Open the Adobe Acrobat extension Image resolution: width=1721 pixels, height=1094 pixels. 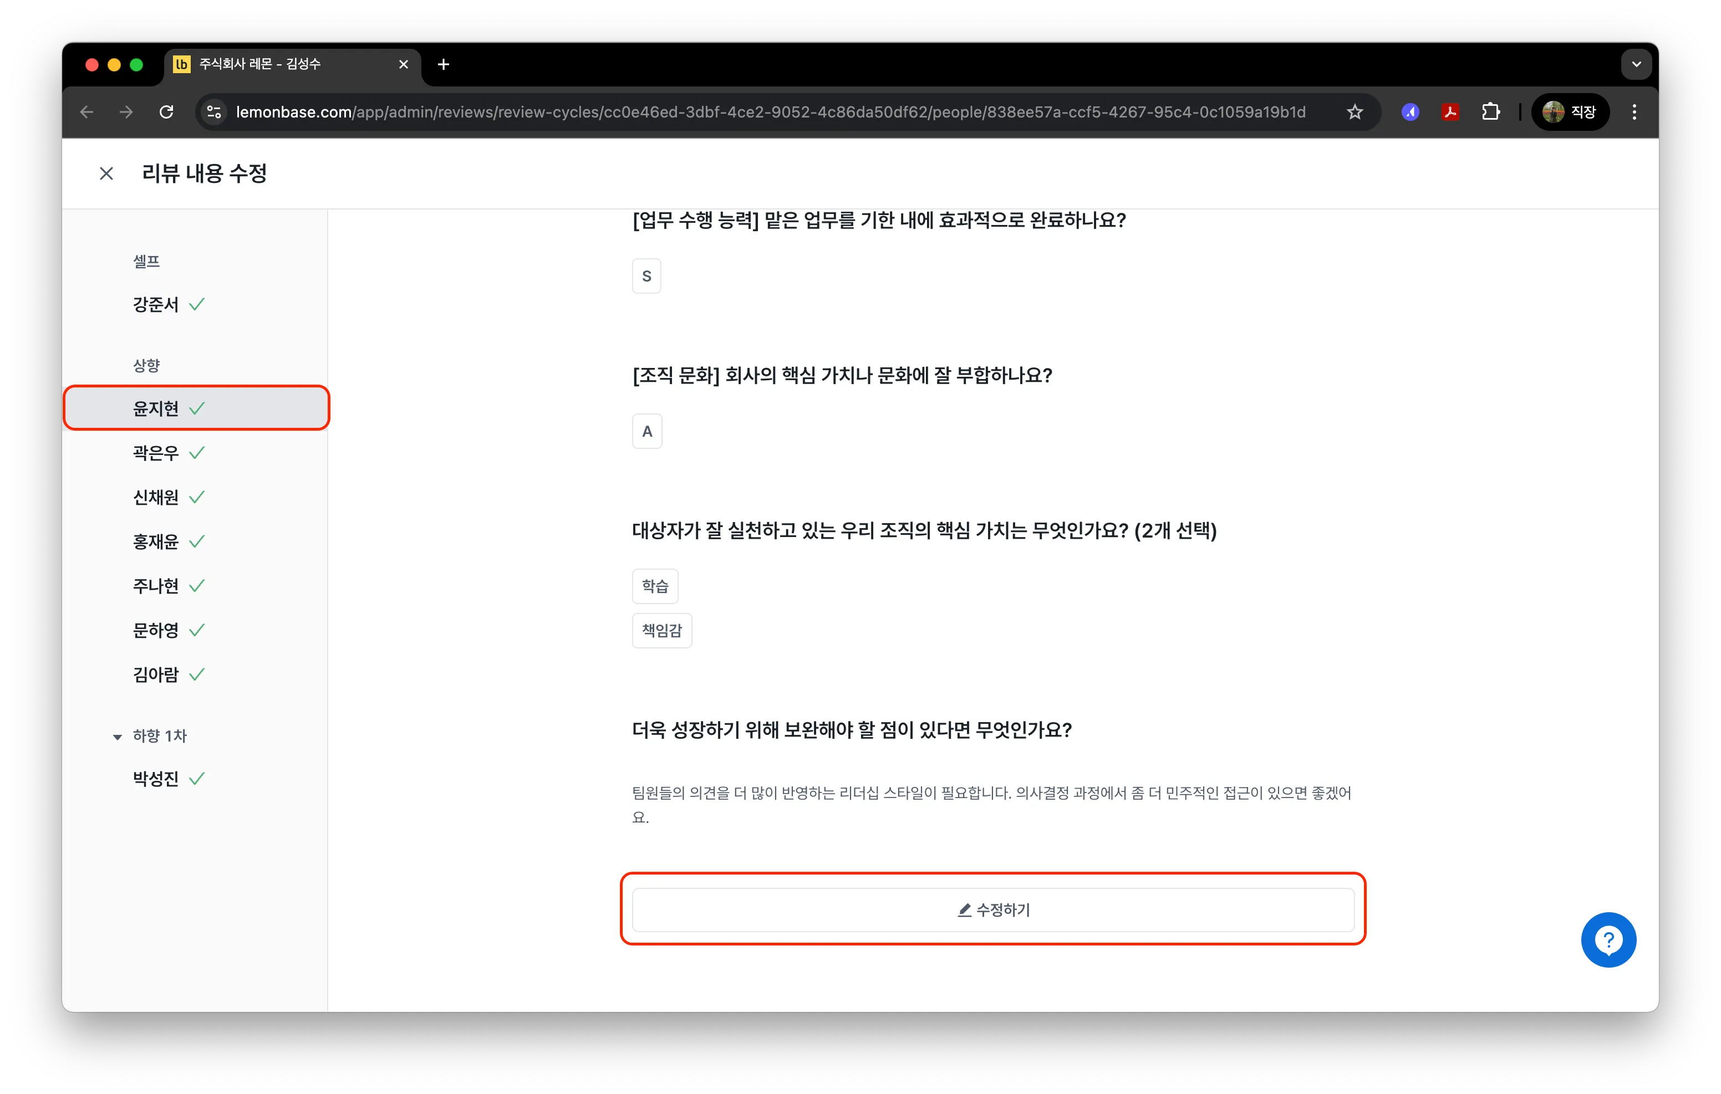[1450, 112]
